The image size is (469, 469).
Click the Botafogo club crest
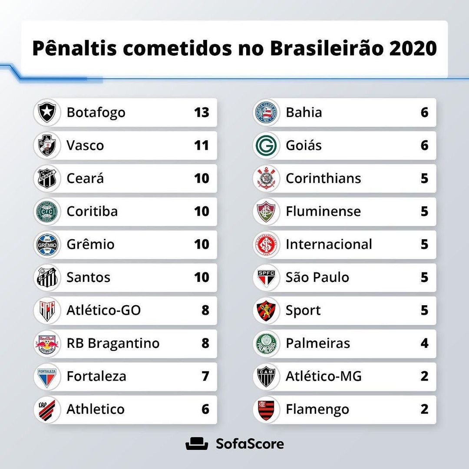(x=46, y=112)
